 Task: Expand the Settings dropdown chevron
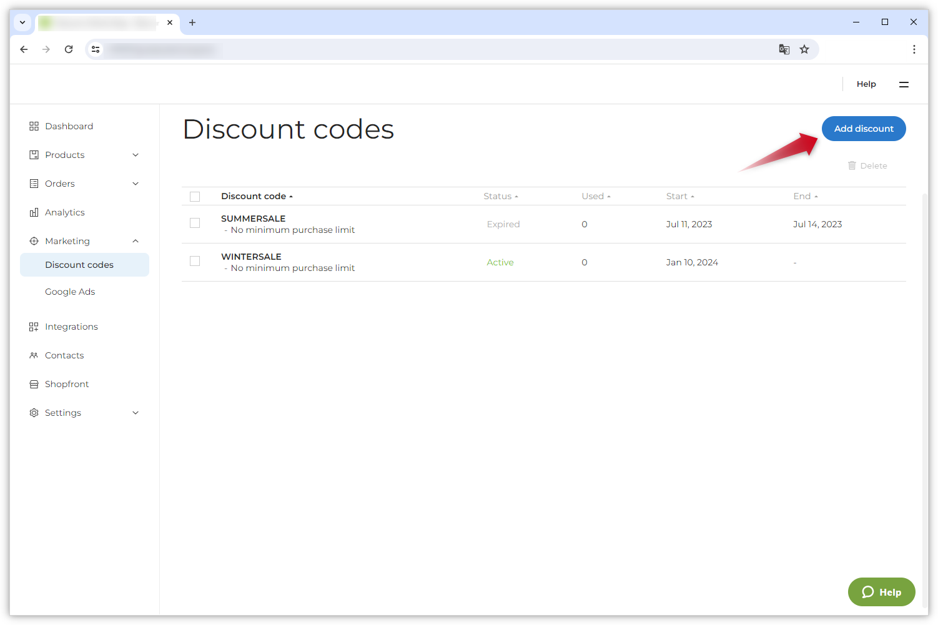click(136, 412)
